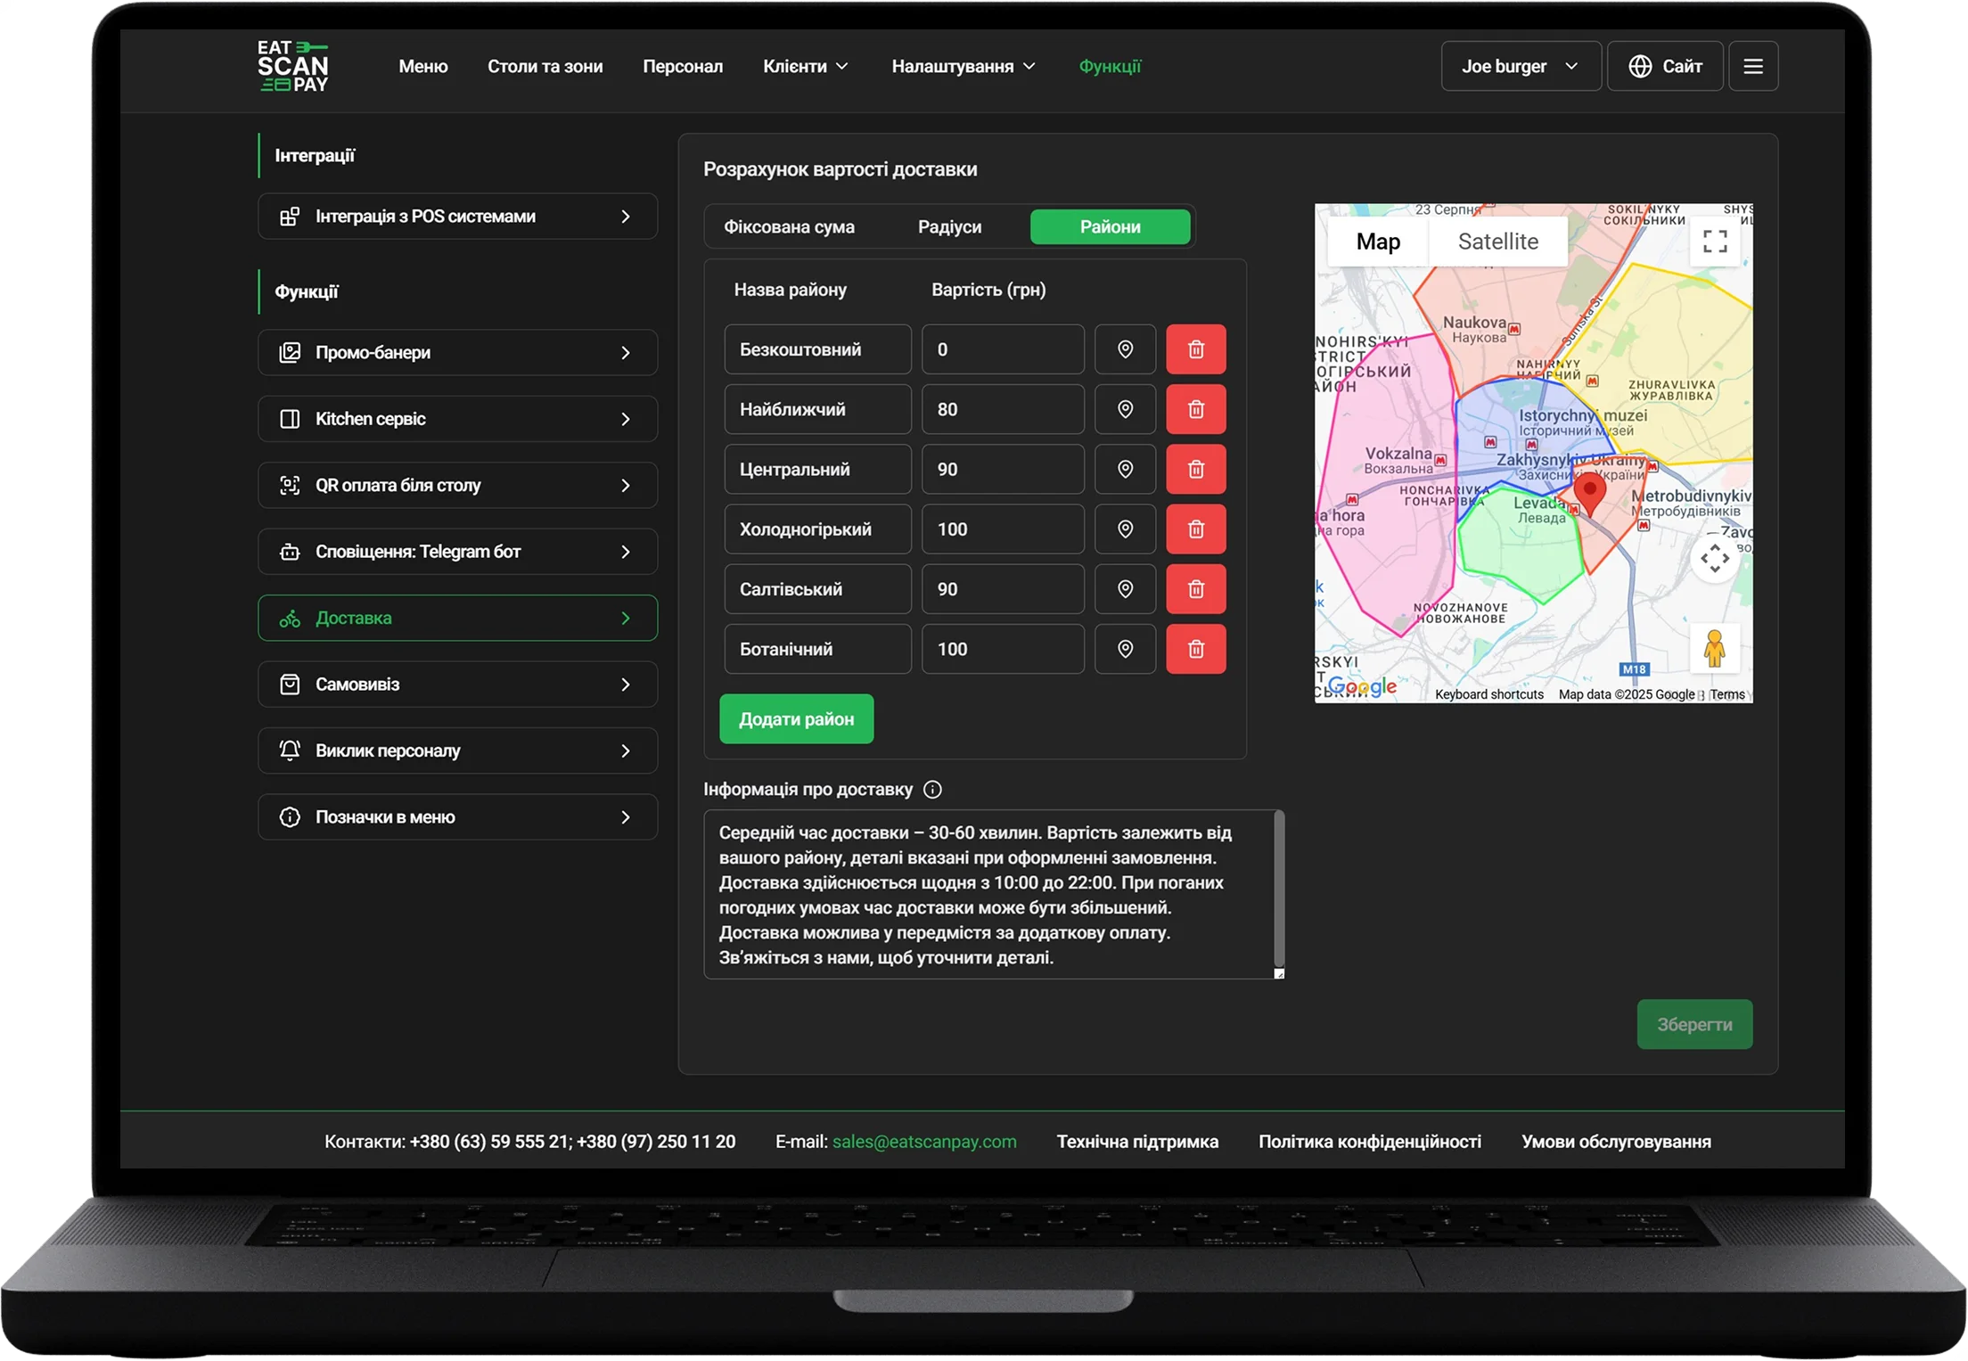Open Інтеграція з POS системами section
The width and height of the screenshot is (1968, 1361).
pos(457,217)
